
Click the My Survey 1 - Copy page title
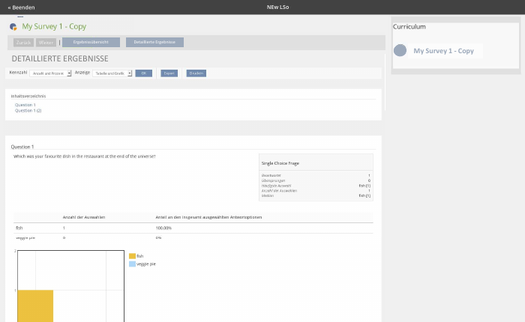point(54,26)
